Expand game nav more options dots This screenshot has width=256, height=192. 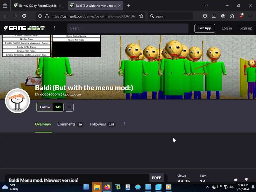point(124,124)
